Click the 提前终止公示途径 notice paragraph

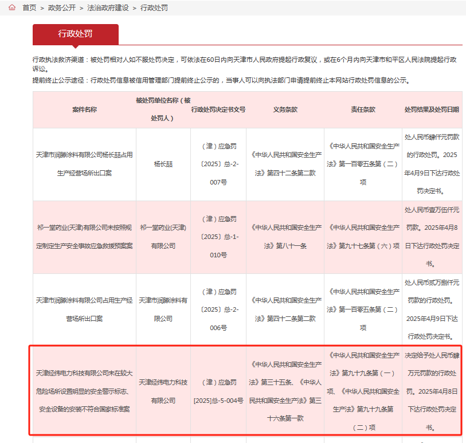(221, 80)
